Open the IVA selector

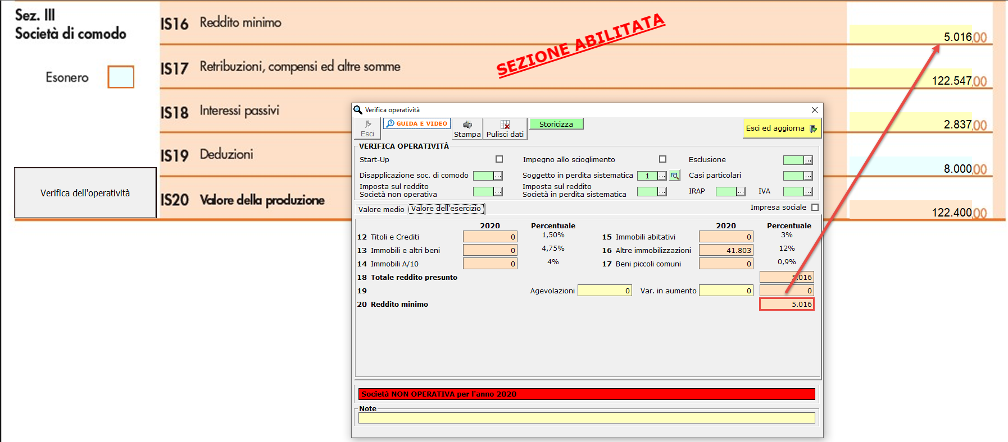[x=808, y=192]
